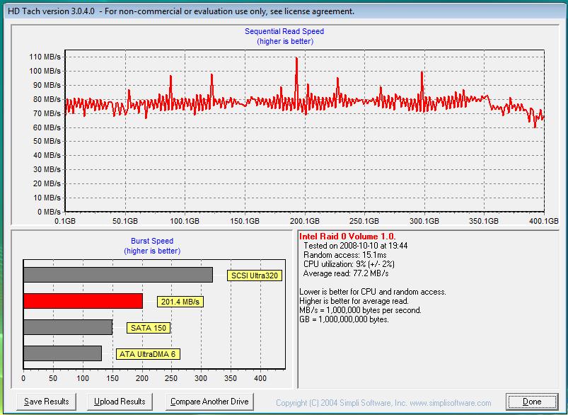Click the Simpli Software copyright text
Image resolution: width=568 pixels, height=415 pixels.
[x=383, y=403]
